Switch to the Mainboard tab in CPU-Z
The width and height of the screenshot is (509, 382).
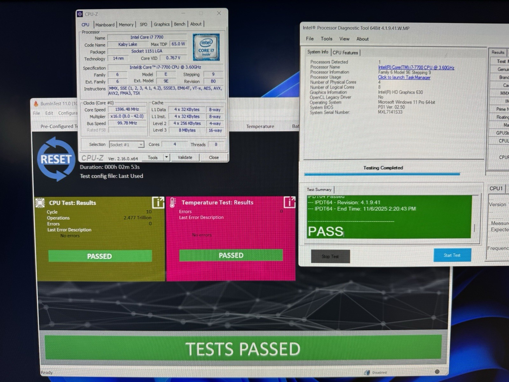click(105, 25)
